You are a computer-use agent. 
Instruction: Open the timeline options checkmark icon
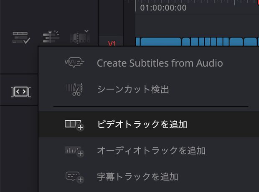pos(21,38)
